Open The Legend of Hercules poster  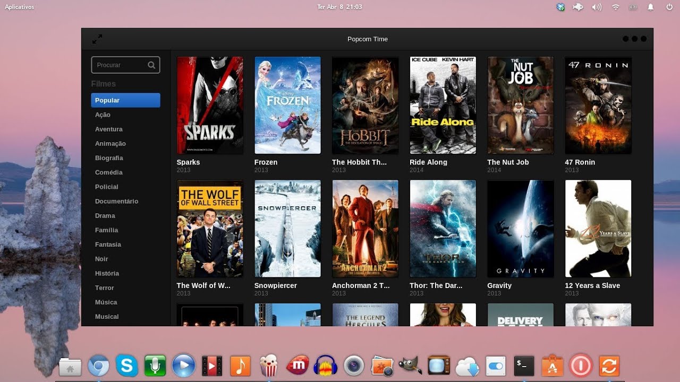(x=365, y=315)
